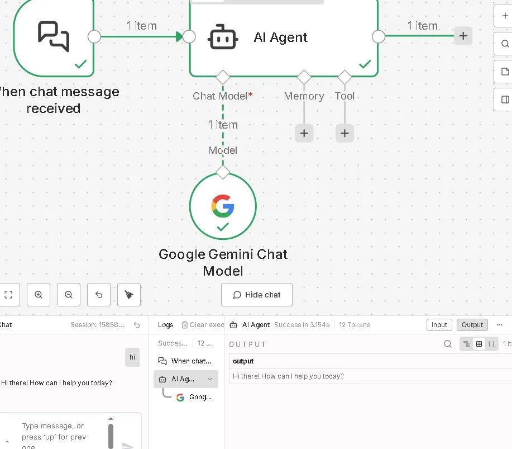Search the output data with magnifier icon

click(448, 344)
